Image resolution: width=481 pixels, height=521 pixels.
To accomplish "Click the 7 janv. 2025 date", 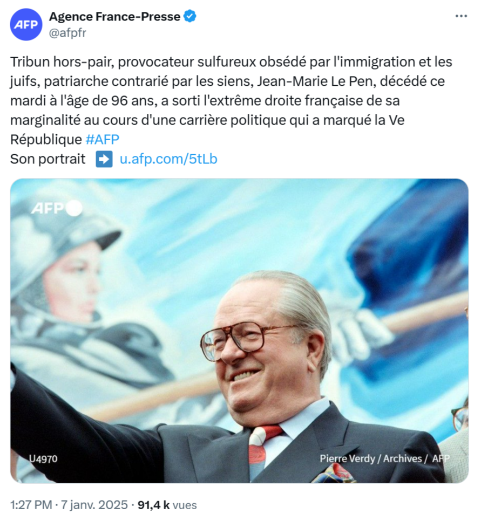I will point(94,505).
